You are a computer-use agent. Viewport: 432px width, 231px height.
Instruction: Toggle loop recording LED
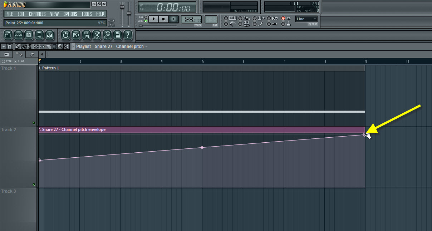click(269, 18)
